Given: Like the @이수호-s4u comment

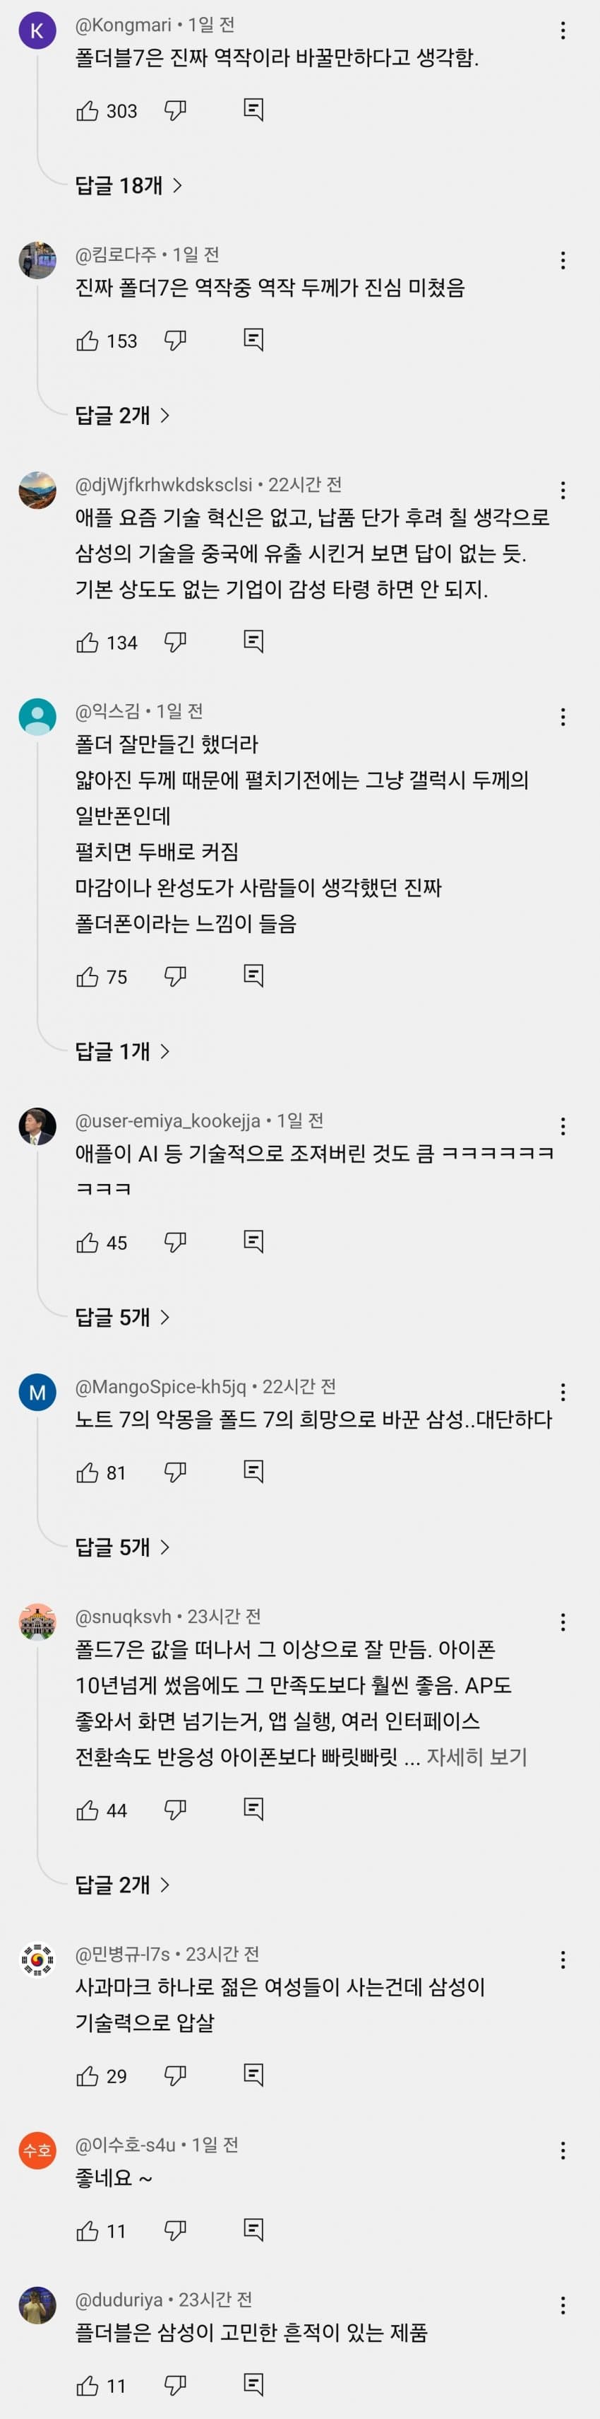Looking at the screenshot, I should 88,2230.
